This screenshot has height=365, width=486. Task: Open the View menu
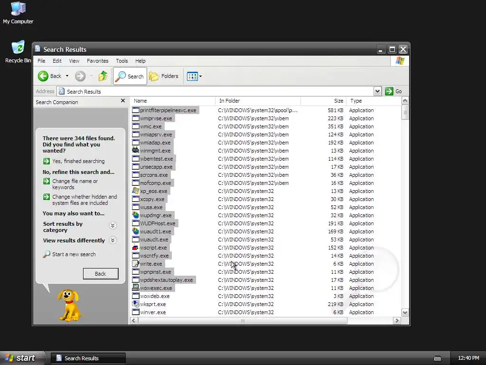point(74,61)
